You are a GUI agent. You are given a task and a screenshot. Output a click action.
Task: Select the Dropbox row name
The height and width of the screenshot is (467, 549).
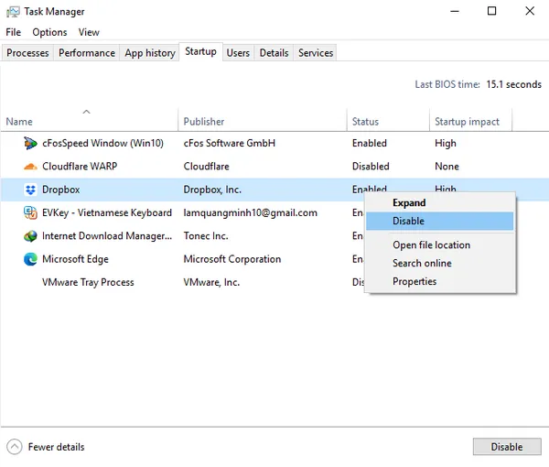pos(61,190)
